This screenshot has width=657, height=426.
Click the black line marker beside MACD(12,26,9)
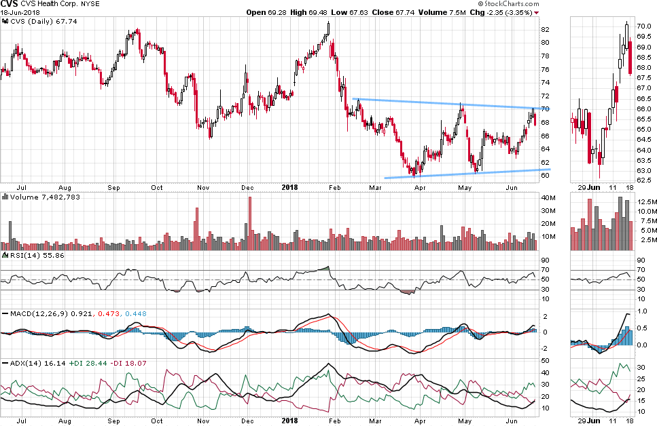[5, 313]
